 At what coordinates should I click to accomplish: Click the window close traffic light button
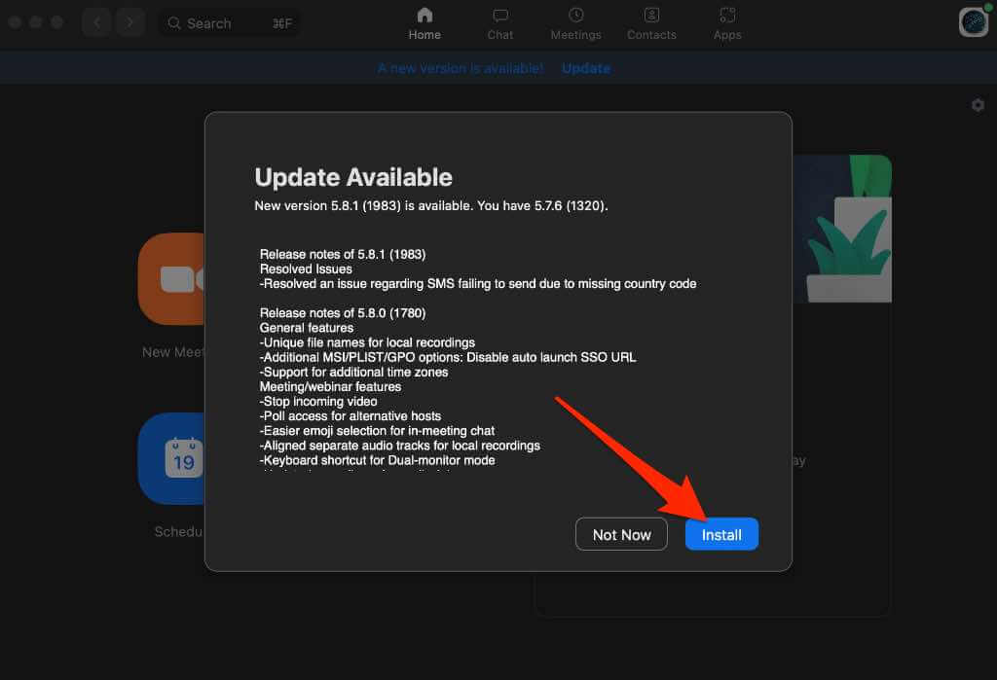[x=16, y=22]
